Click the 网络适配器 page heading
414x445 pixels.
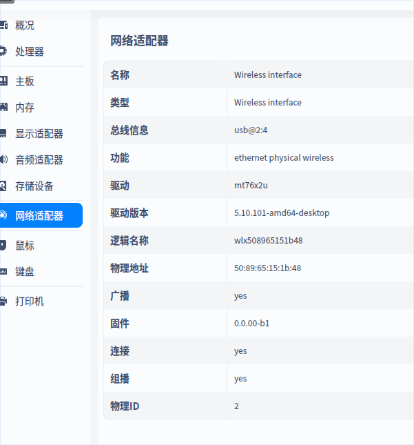point(139,41)
